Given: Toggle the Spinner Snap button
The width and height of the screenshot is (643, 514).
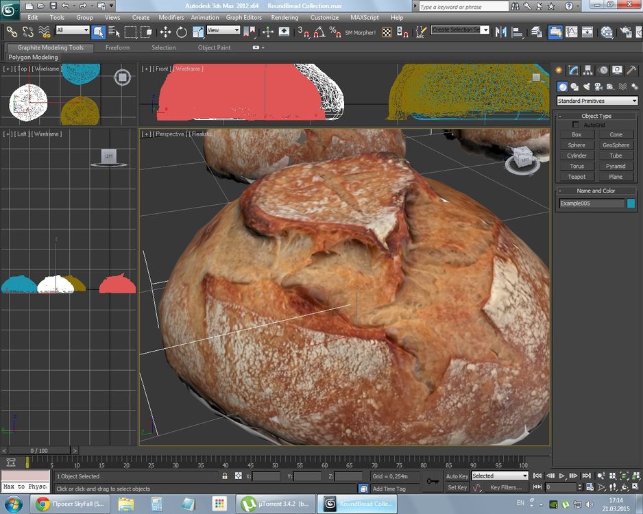Looking at the screenshot, I should [402, 32].
